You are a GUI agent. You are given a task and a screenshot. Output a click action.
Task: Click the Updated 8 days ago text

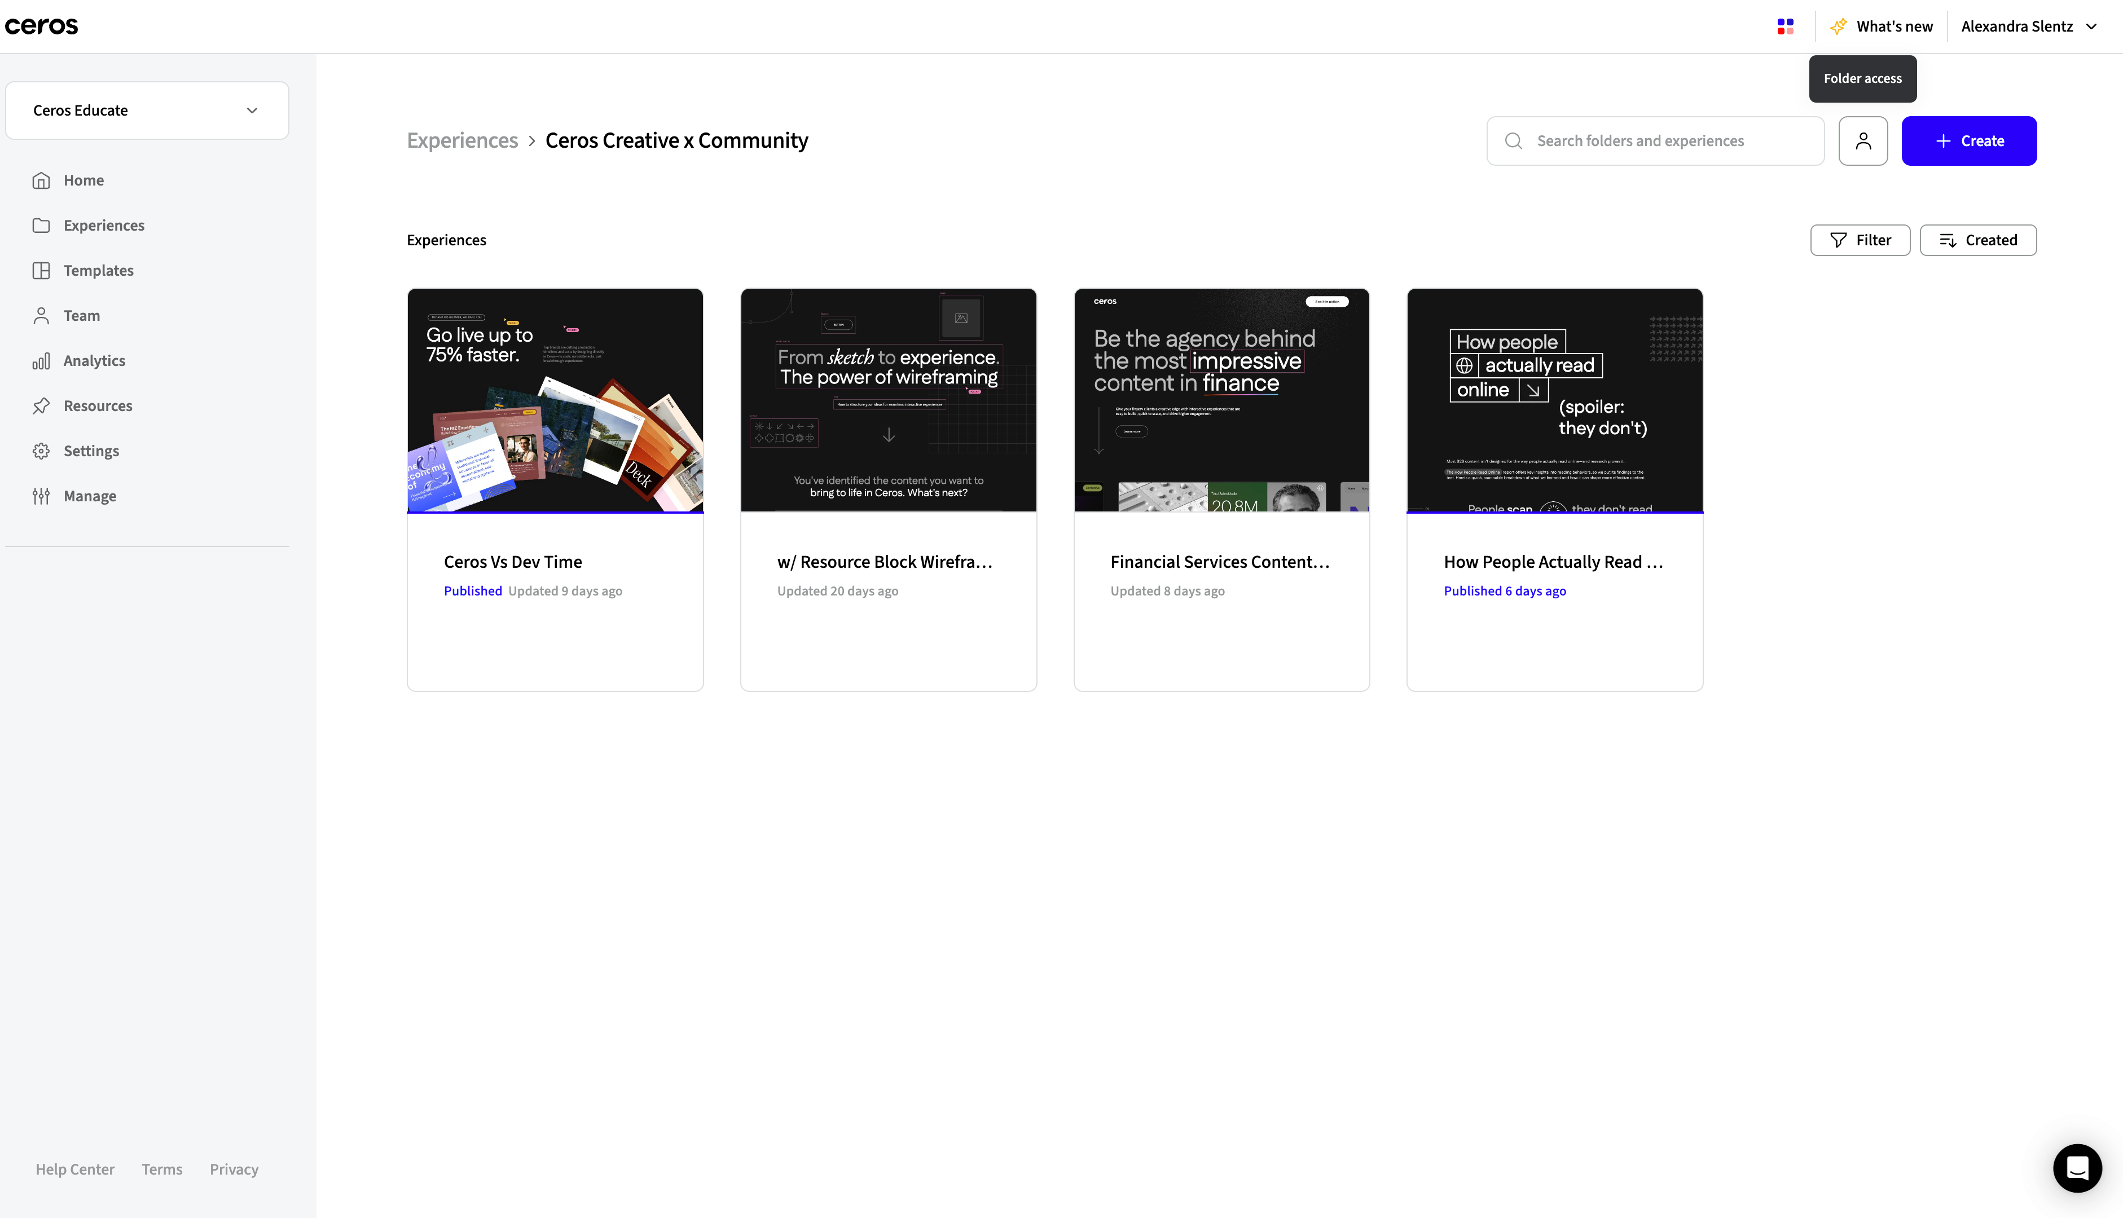click(1167, 590)
